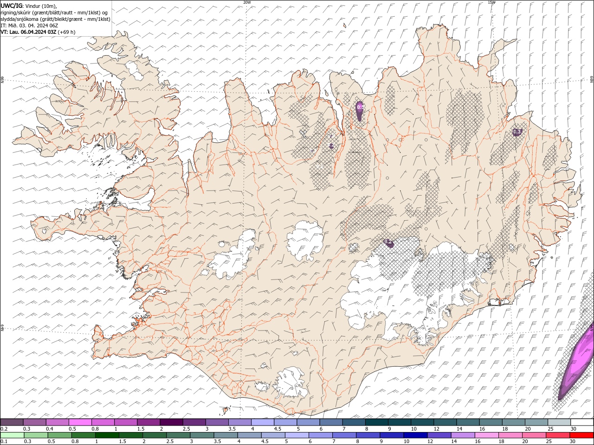594x445 pixels.
Task: Select the 7 steel-blue swatch in top legend
Action: pyautogui.click(x=354, y=422)
